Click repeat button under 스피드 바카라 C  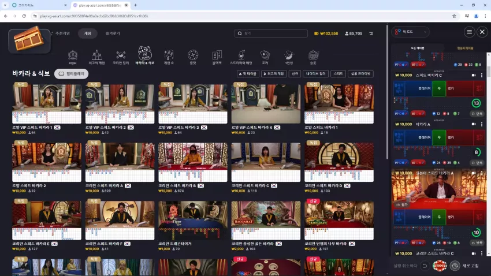[478, 114]
